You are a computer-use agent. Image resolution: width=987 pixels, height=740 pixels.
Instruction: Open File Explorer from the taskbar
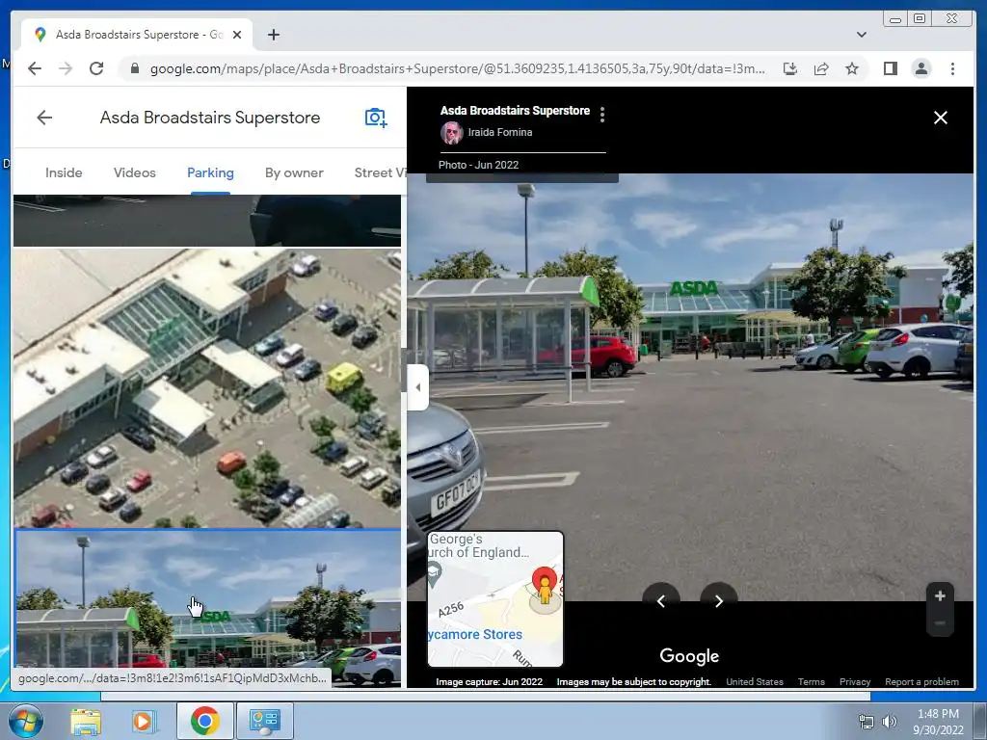pos(86,721)
